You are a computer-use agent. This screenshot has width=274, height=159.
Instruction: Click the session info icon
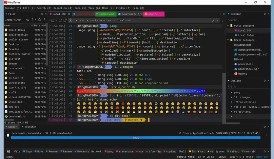70,20
